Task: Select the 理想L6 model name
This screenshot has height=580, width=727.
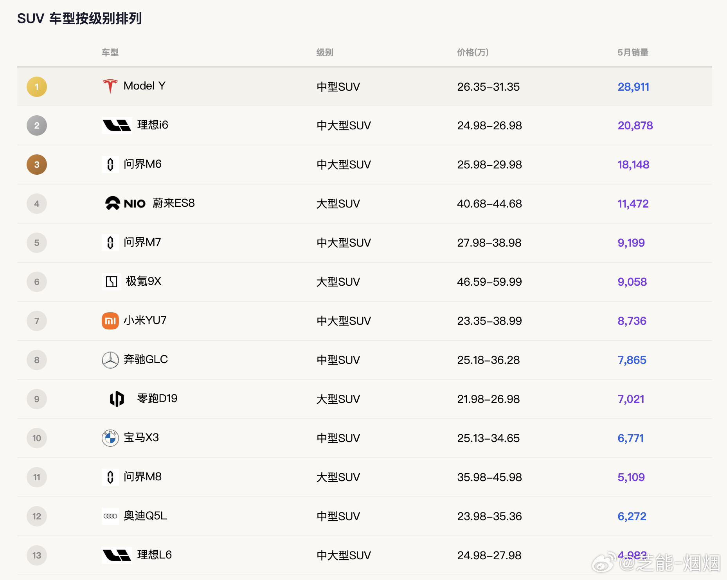Action: tap(155, 555)
